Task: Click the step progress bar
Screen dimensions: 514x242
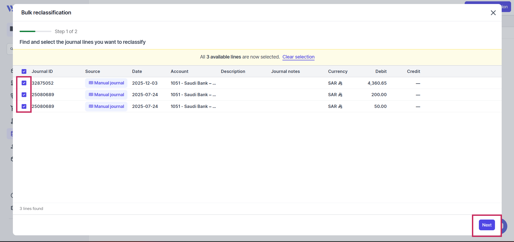Action: tap(35, 32)
